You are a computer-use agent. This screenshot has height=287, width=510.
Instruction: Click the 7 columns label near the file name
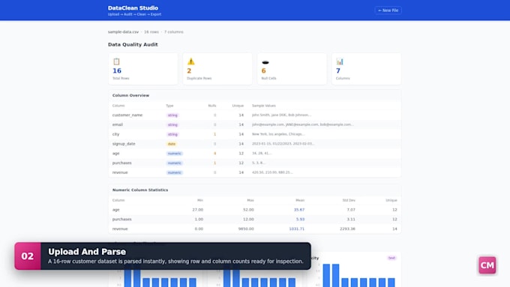click(174, 32)
